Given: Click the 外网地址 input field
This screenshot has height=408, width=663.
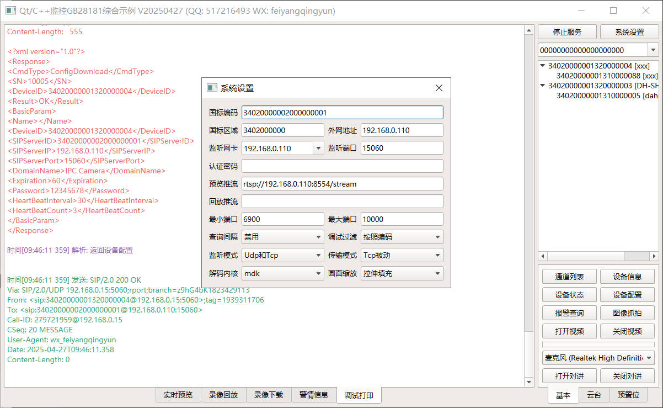Looking at the screenshot, I should [x=402, y=130].
